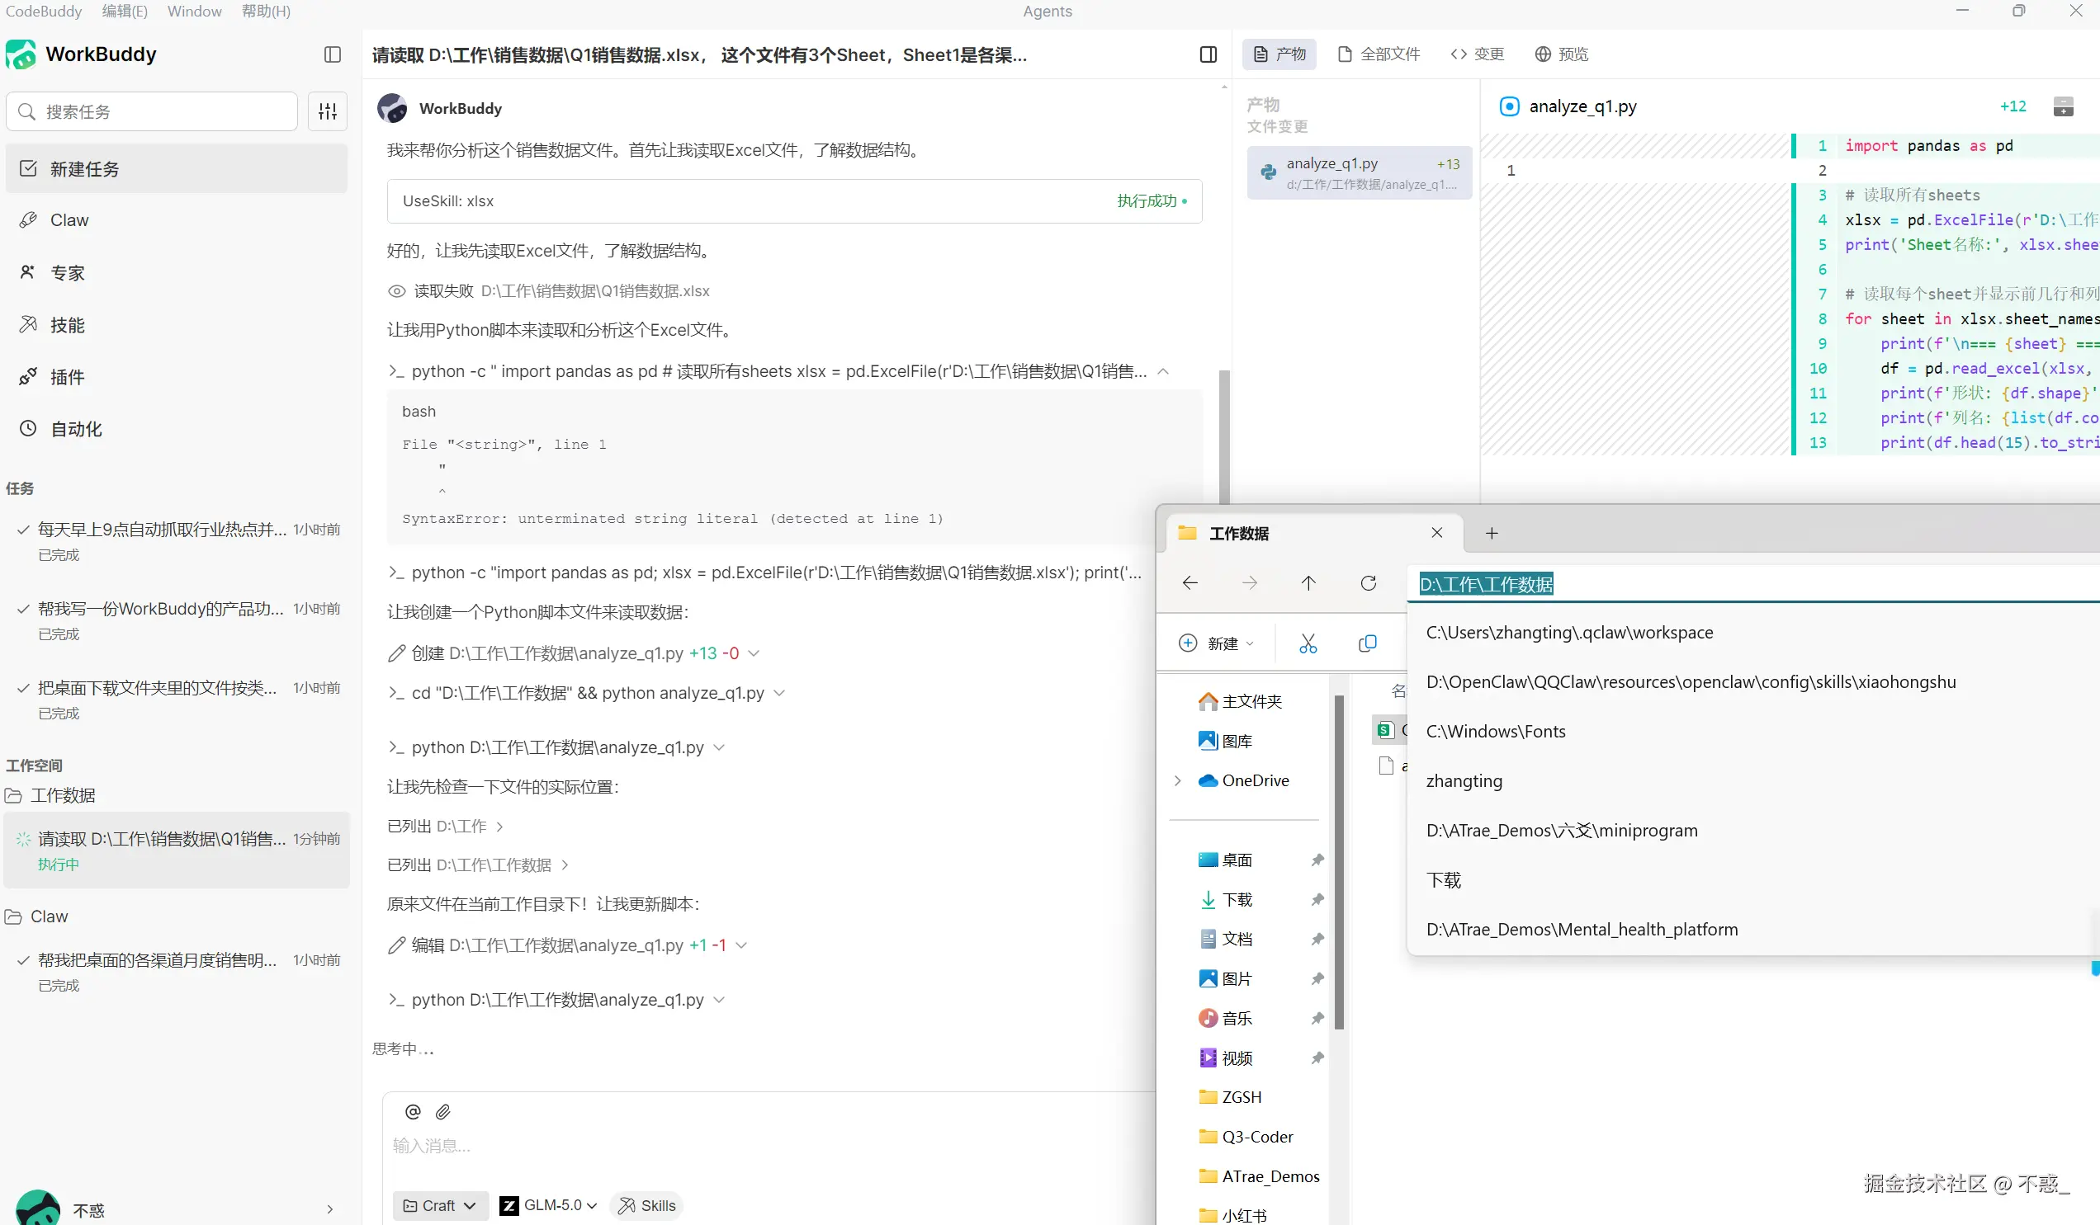Click the cut scissors icon in explorer
This screenshot has width=2100, height=1225.
point(1308,643)
